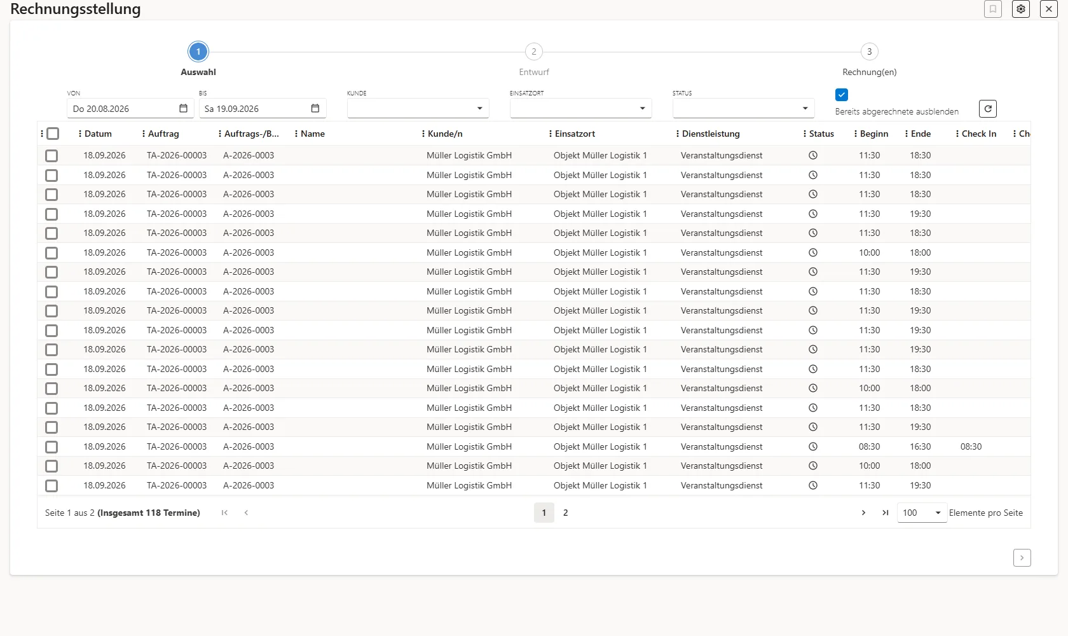
Task: Open the Einsatzort column menu dots
Action: pos(551,134)
